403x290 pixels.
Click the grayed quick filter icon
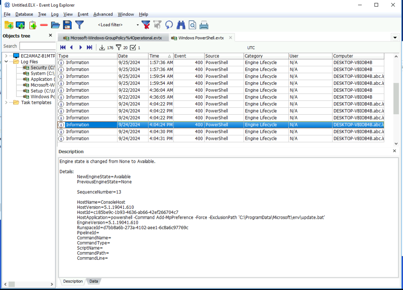pyautogui.click(x=158, y=25)
